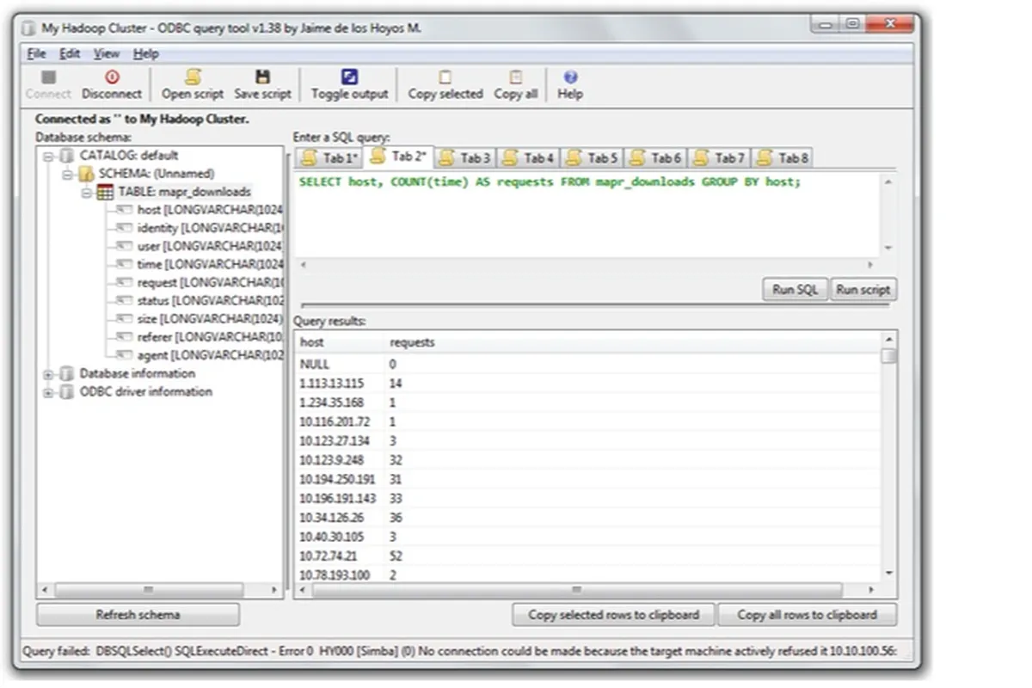Select result row 10.194.250.191

588,479
